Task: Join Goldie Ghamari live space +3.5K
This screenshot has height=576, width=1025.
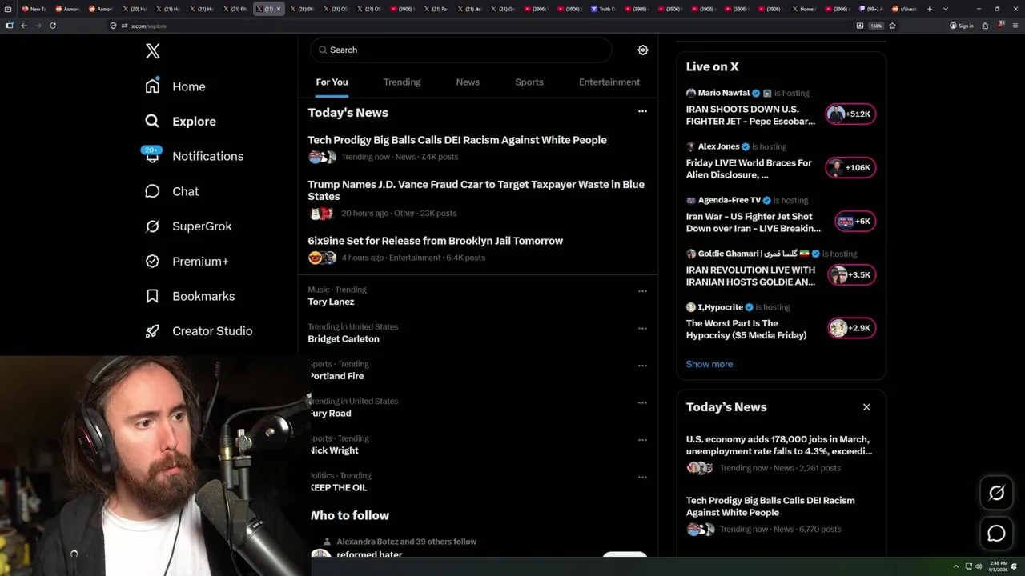Action: point(852,274)
